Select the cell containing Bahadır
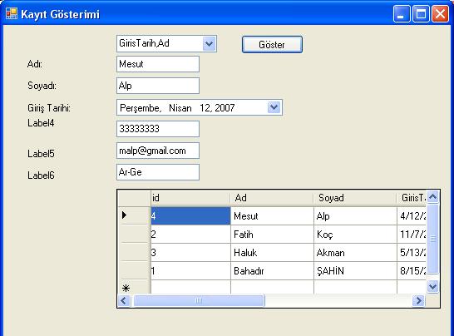Viewport: 454px width, 336px height. (x=272, y=271)
